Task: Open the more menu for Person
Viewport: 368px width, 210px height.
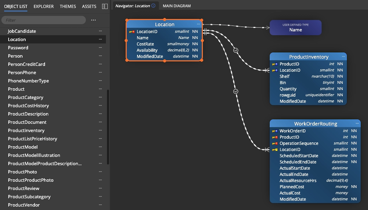Action: point(100,56)
